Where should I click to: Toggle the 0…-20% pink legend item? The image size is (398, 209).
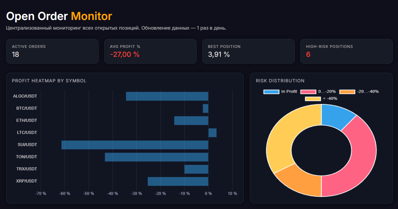(x=318, y=92)
